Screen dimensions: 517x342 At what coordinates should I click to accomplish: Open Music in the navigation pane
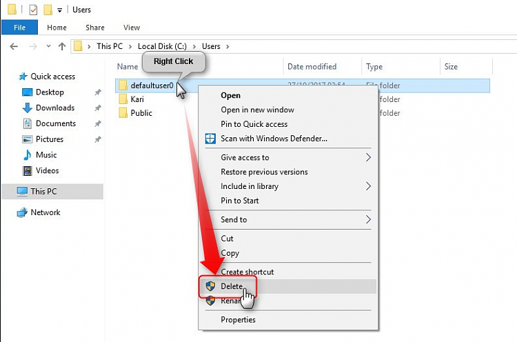[46, 155]
